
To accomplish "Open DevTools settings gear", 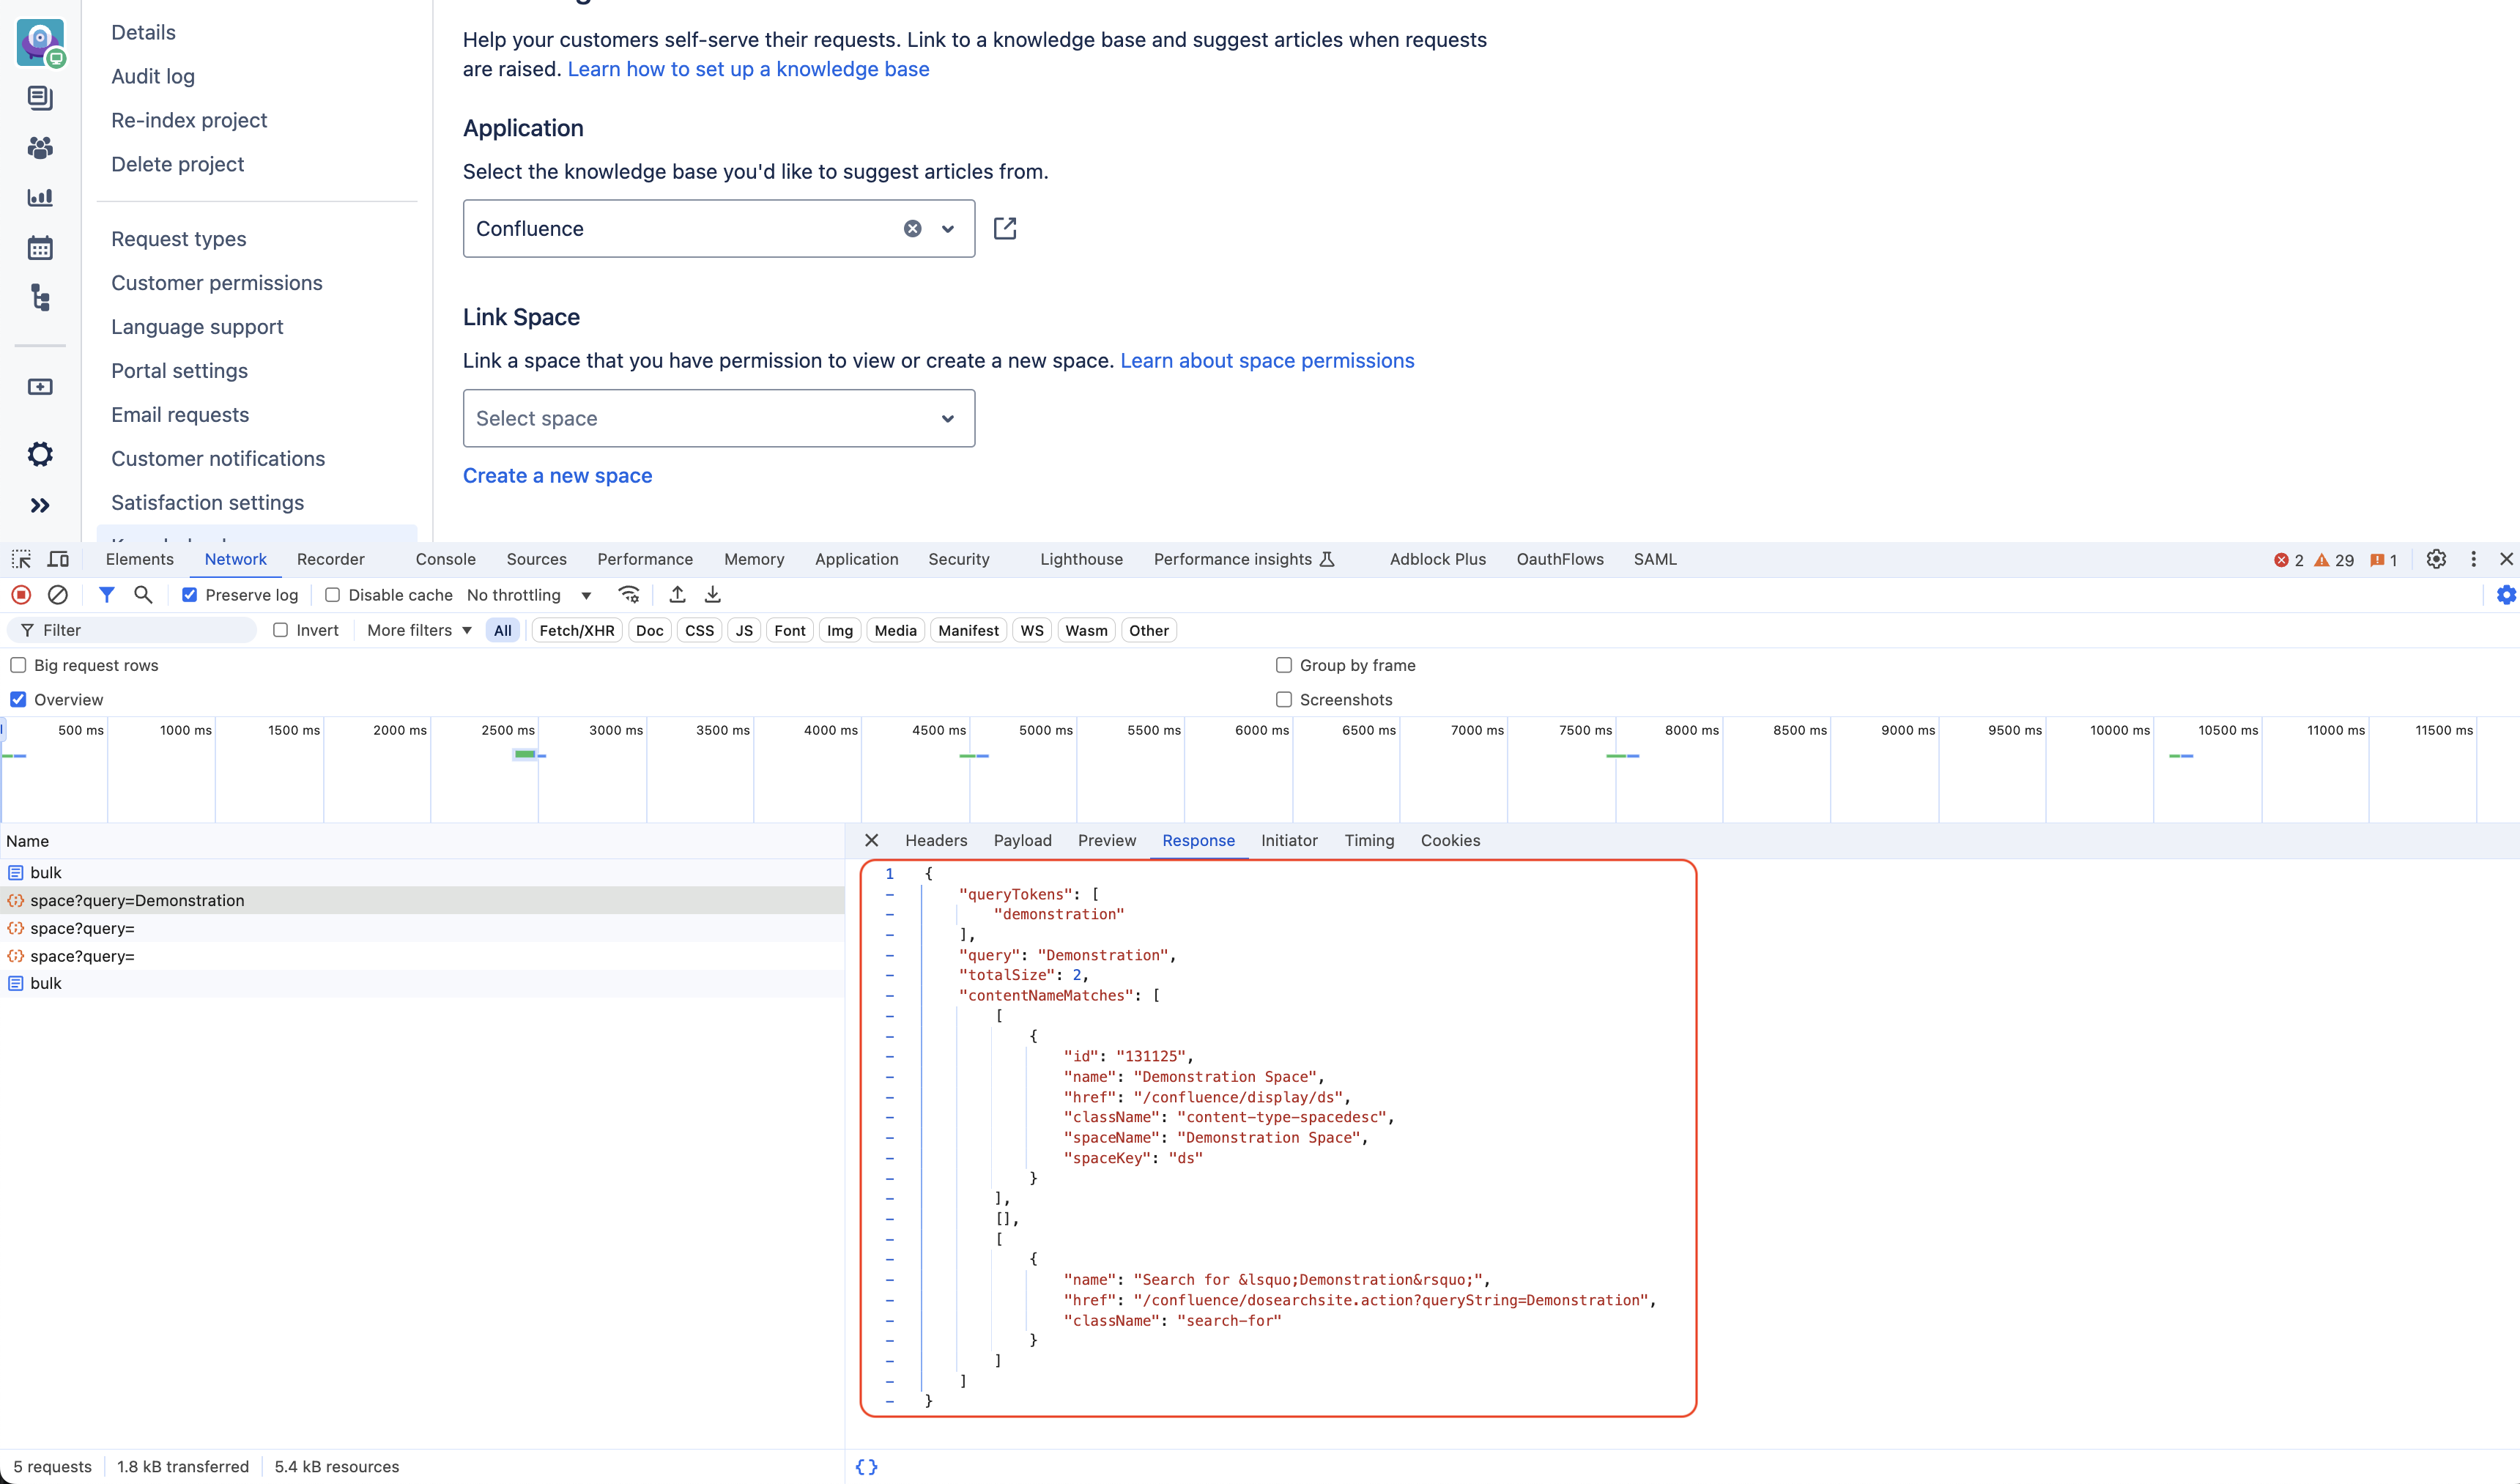I will click(x=2436, y=559).
